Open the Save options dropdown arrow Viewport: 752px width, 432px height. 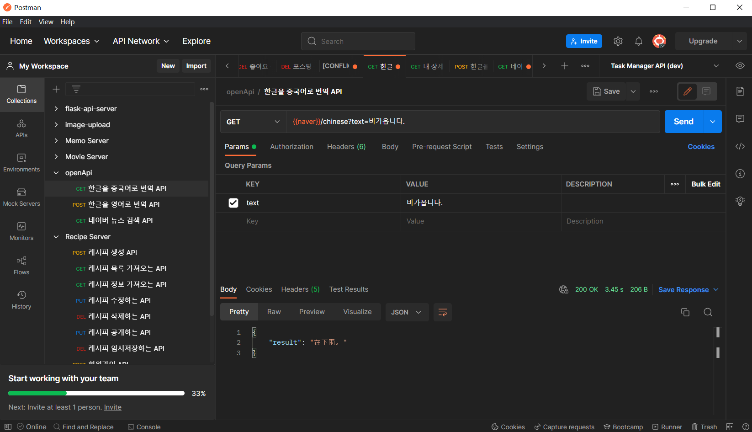[x=633, y=91]
